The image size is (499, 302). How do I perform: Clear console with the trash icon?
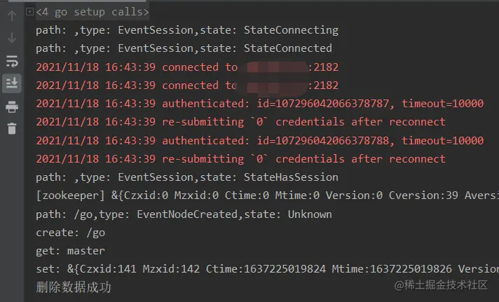12,128
